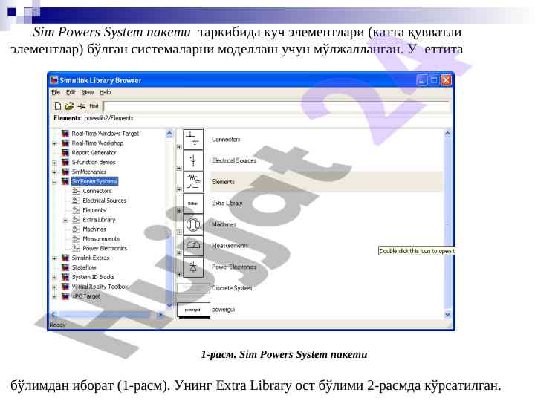
Task: Open the Help menu
Action: (105, 93)
